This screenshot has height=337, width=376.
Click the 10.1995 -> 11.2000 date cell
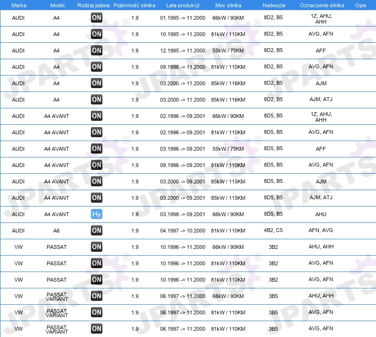(x=183, y=34)
